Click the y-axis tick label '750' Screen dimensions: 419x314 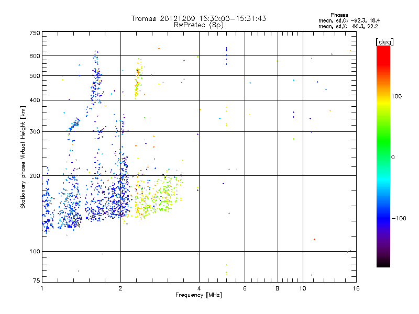pos(35,33)
